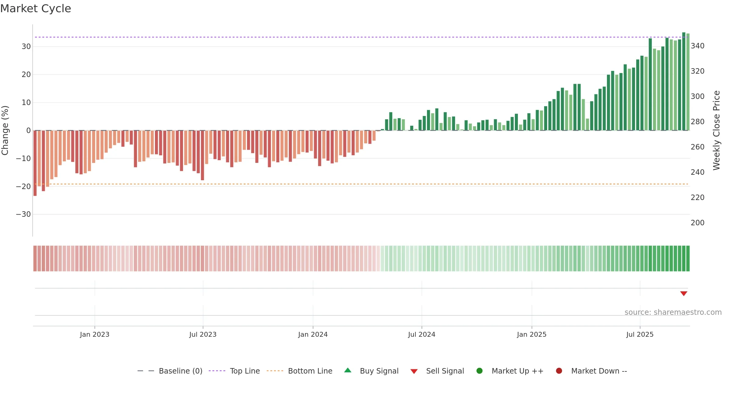Click the Change (%) axis title
Viewport: 732px width, 411px height.
point(5,130)
